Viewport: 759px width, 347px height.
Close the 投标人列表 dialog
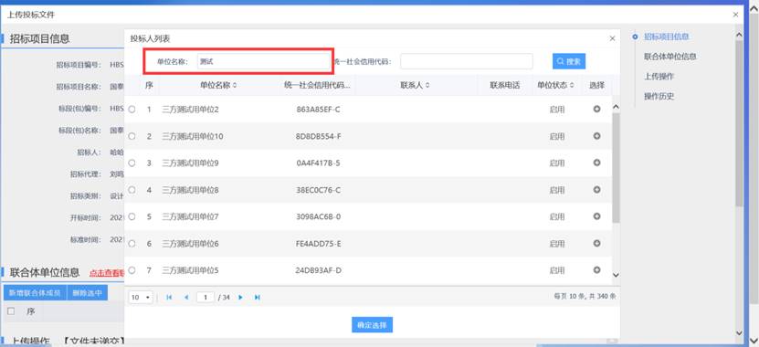tap(612, 38)
